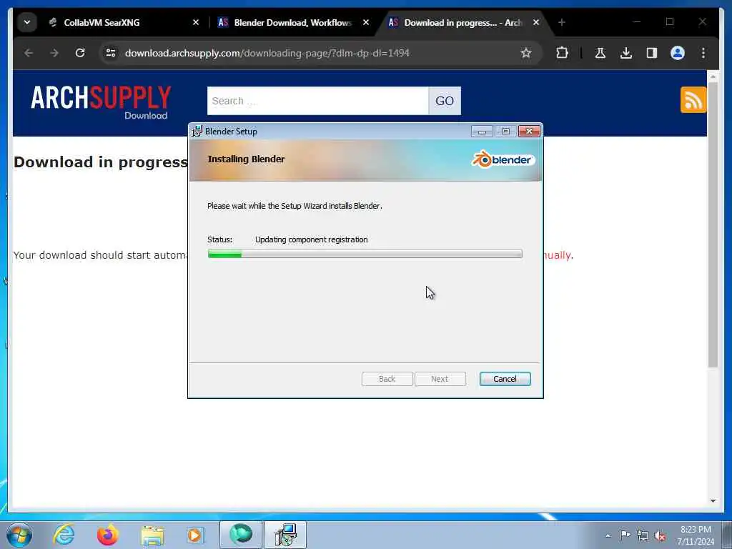
Task: Open Windows Media Player from taskbar
Action: tap(196, 535)
